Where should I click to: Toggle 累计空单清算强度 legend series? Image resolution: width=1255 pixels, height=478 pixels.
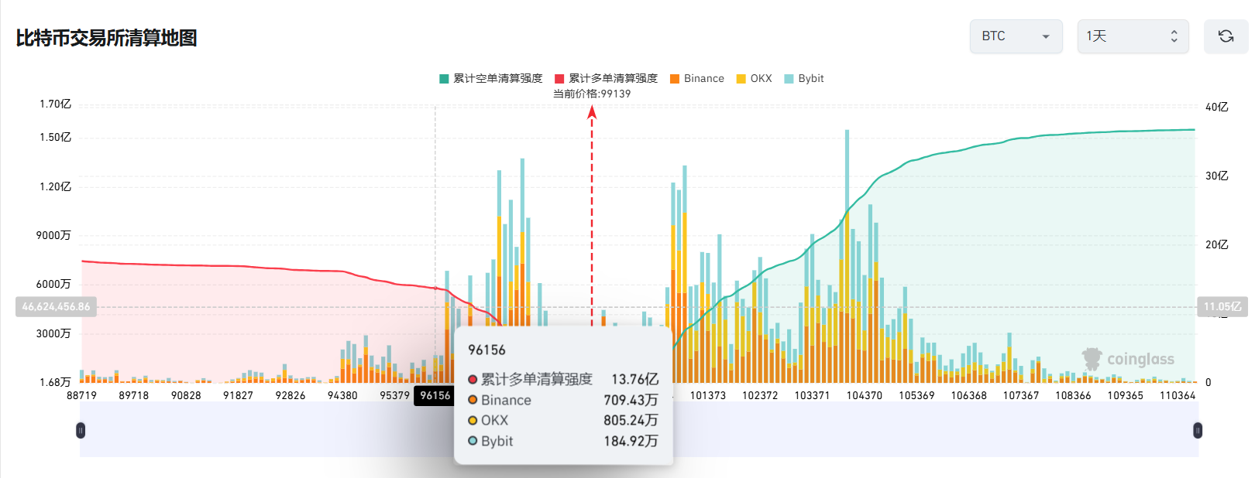[490, 78]
